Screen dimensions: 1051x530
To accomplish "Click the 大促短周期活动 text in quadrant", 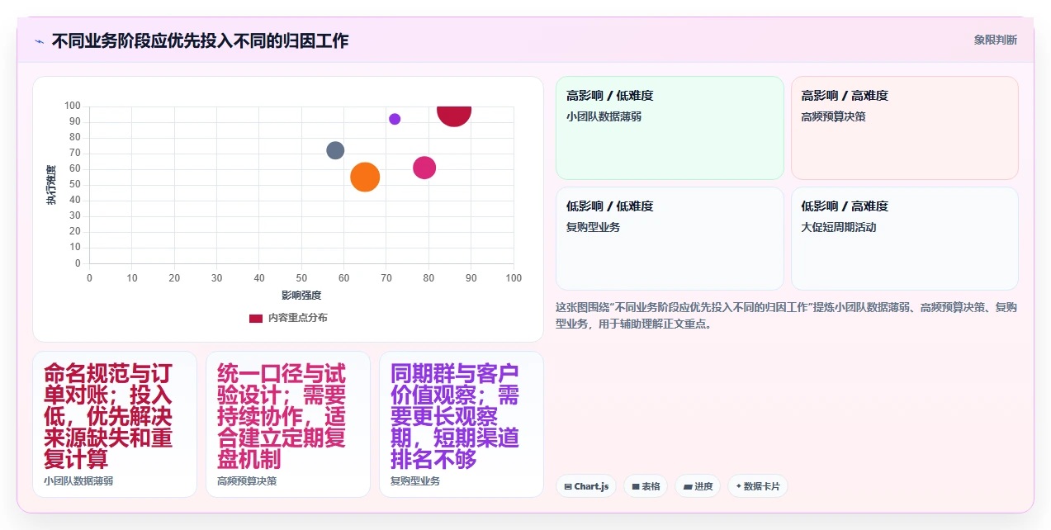I will [x=839, y=227].
